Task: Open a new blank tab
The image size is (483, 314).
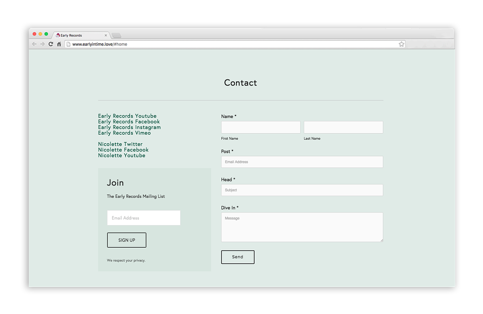Action: tap(116, 35)
